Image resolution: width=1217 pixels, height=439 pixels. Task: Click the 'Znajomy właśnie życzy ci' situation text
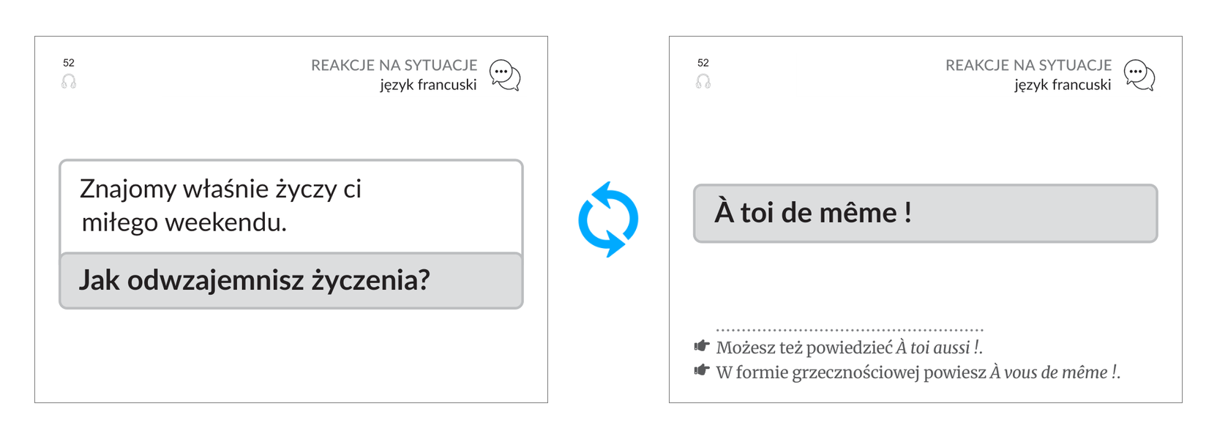coord(220,189)
